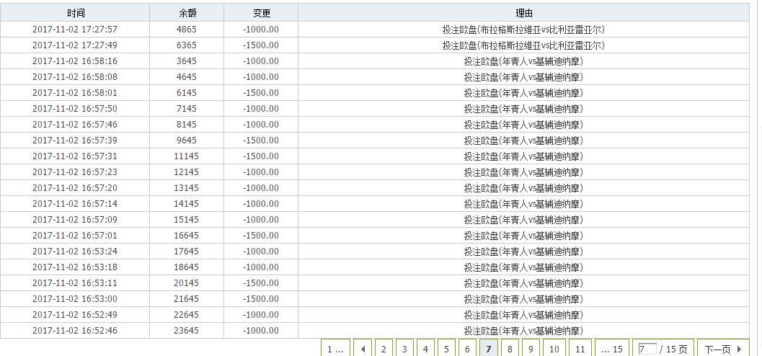The height and width of the screenshot is (356, 762).
Task: Open page 8 in pagination
Action: tap(509, 349)
